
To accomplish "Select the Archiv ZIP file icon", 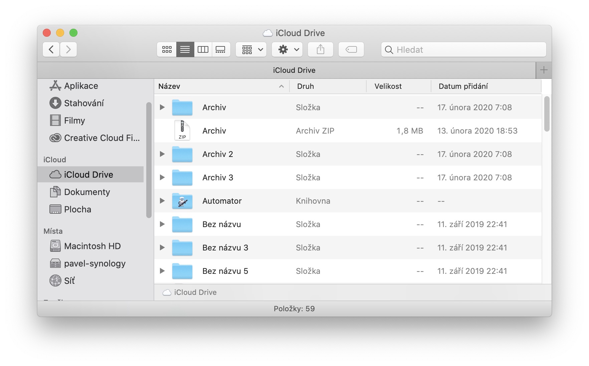I will [x=182, y=130].
